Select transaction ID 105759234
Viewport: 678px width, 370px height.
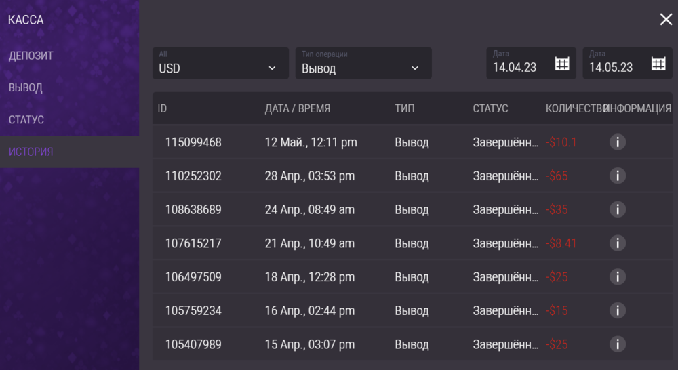(193, 311)
